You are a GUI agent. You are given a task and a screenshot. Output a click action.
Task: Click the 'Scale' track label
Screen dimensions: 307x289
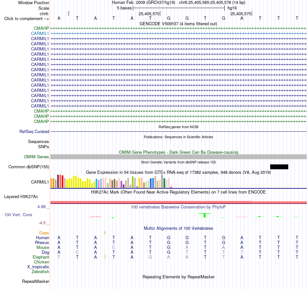44,8
